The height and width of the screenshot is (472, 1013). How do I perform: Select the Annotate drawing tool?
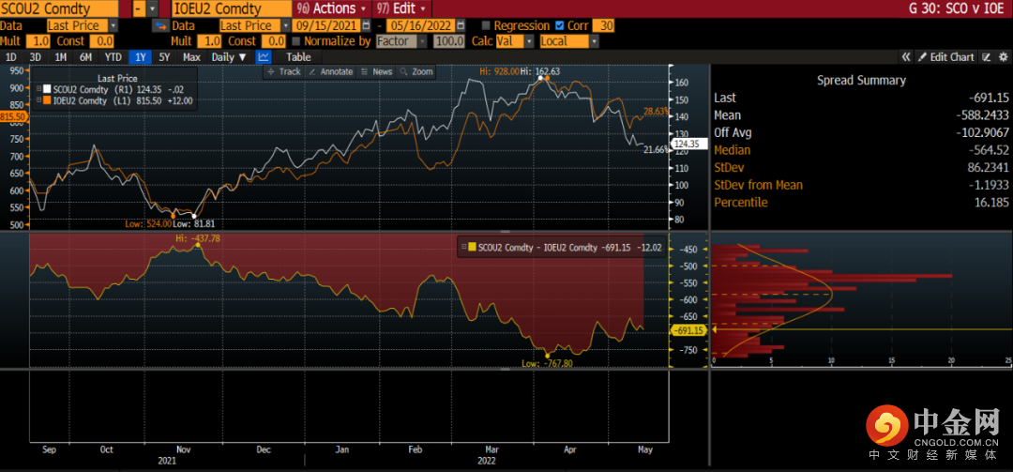tap(330, 71)
